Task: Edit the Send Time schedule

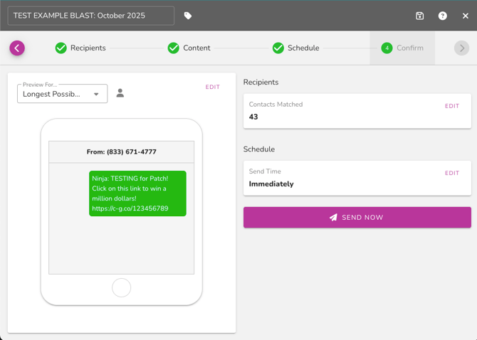Action: click(x=452, y=173)
